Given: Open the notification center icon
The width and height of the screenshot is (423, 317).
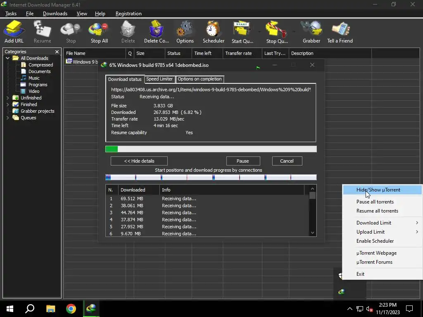Looking at the screenshot, I should click(409, 309).
